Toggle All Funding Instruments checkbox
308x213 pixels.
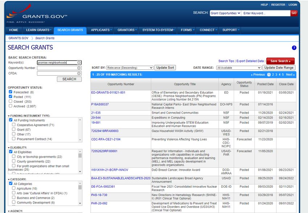point(11,120)
